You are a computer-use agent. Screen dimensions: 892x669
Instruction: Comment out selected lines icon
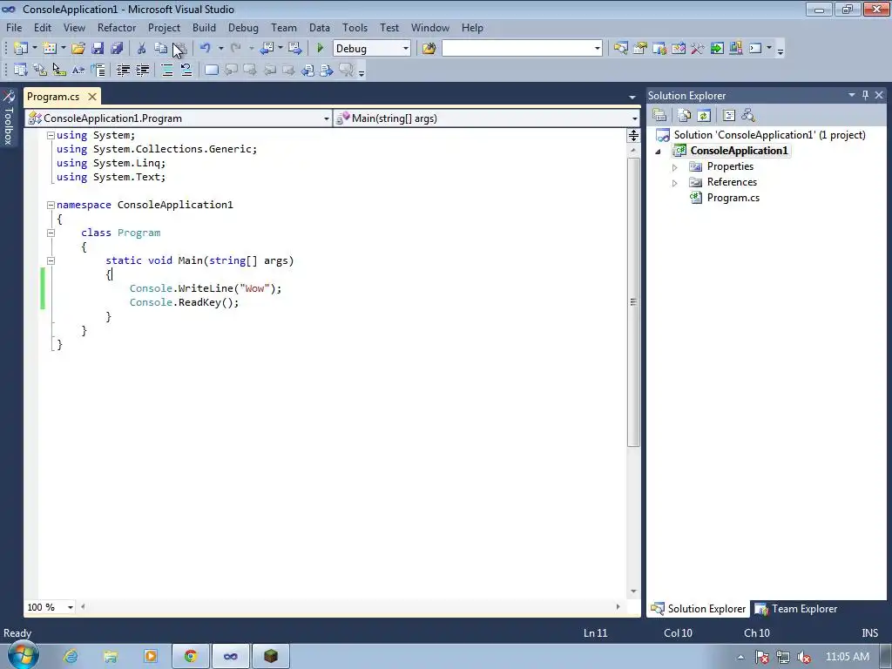tap(167, 70)
